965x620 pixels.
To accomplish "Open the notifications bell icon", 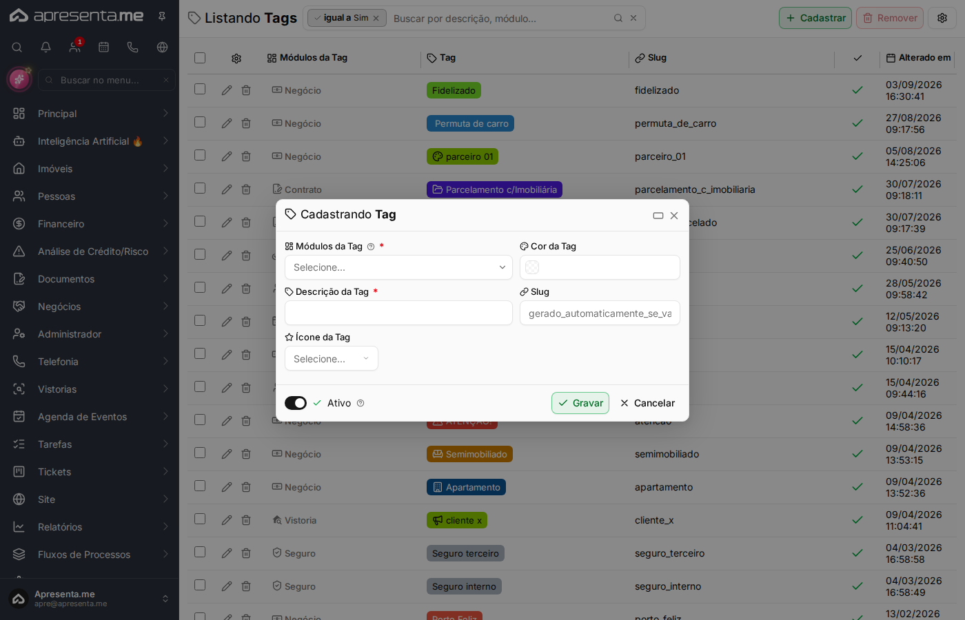I will [45, 48].
